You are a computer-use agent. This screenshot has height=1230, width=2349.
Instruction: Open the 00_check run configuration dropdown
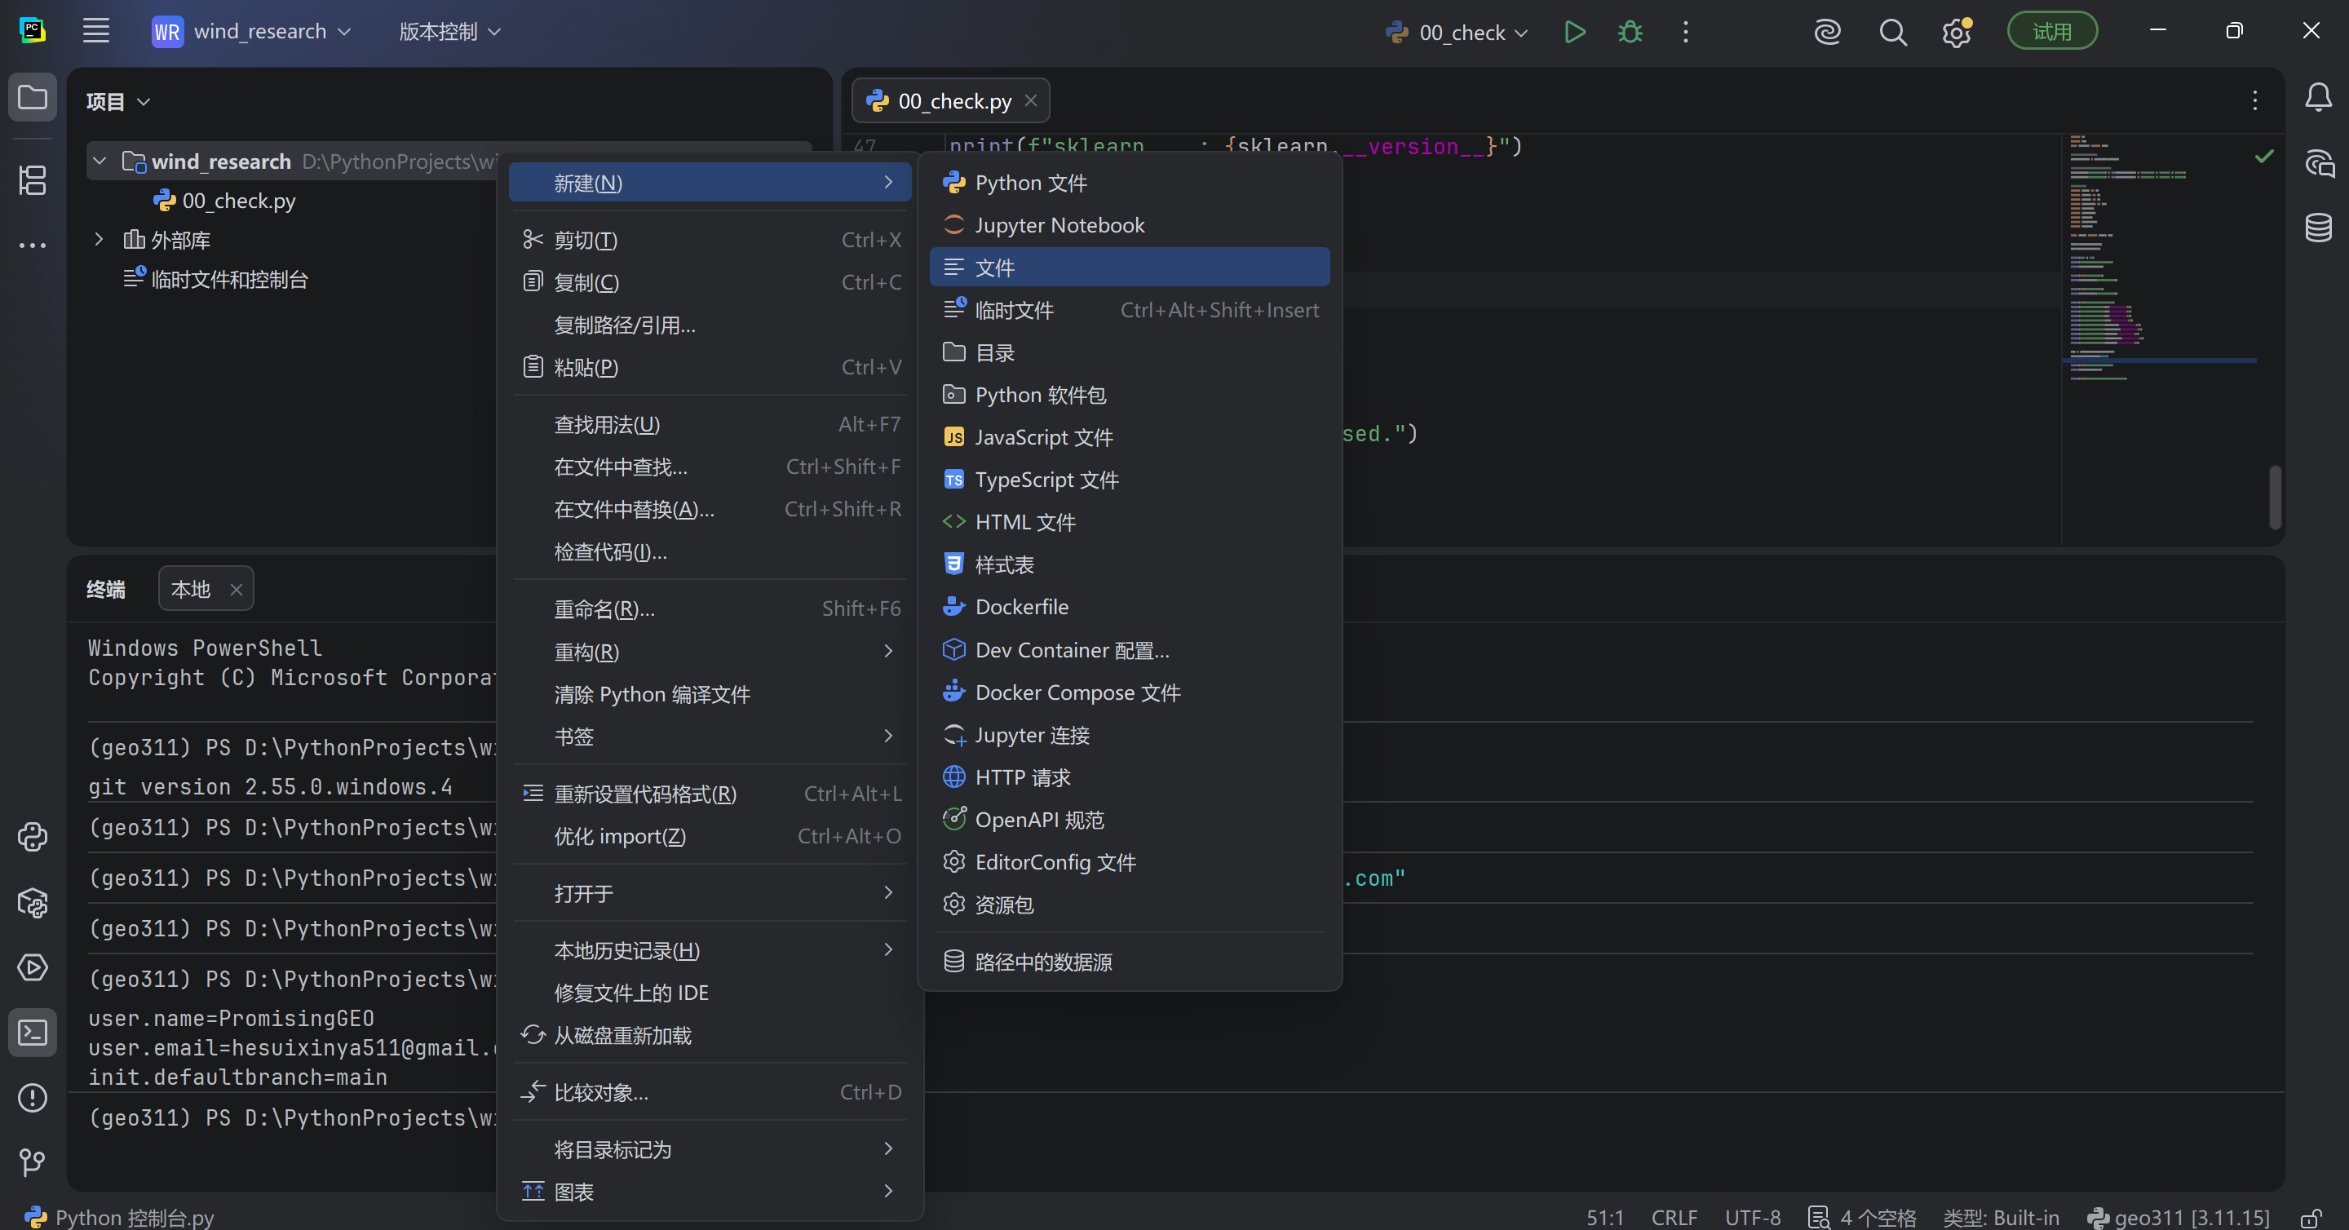(1456, 32)
